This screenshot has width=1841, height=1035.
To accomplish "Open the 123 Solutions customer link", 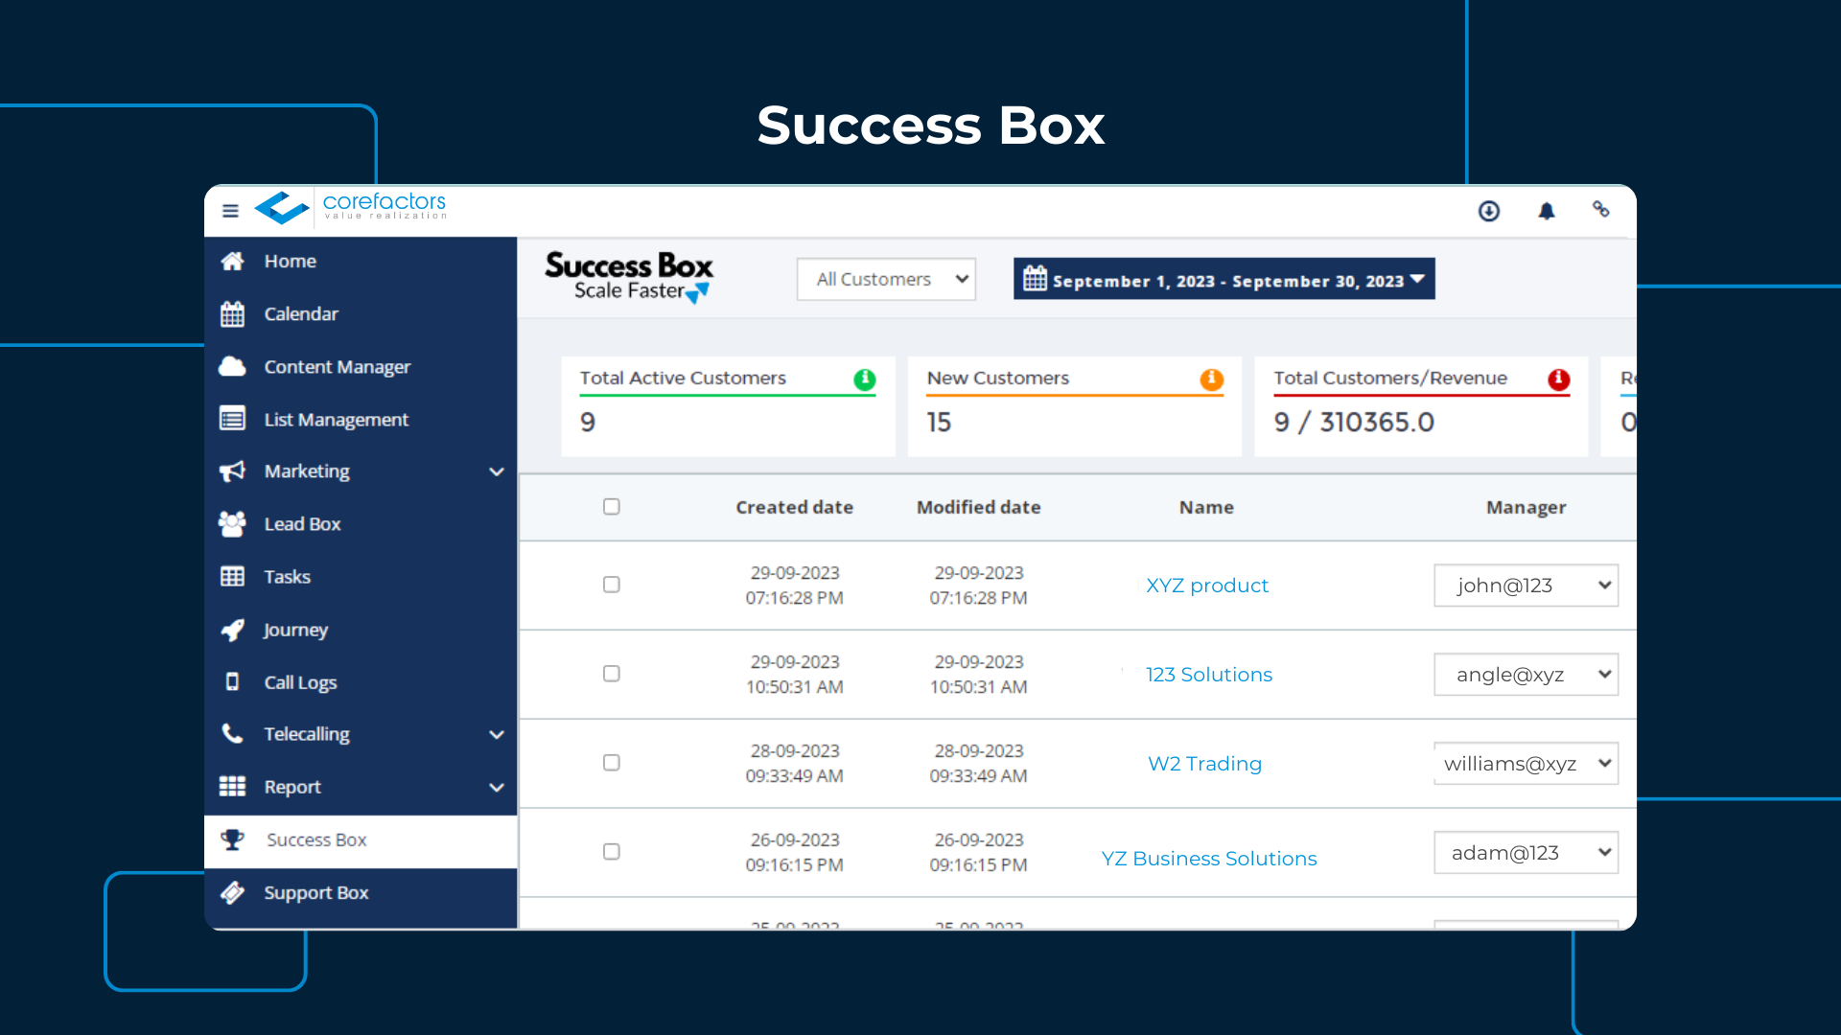I will point(1208,675).
